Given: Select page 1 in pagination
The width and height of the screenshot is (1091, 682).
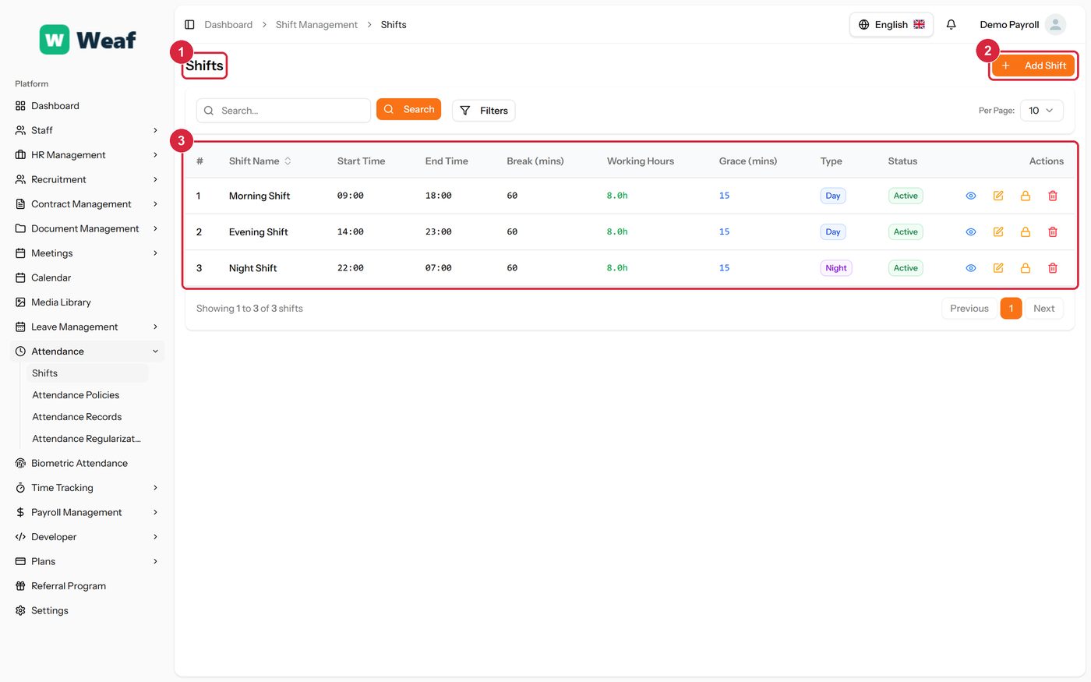Looking at the screenshot, I should point(1011,309).
